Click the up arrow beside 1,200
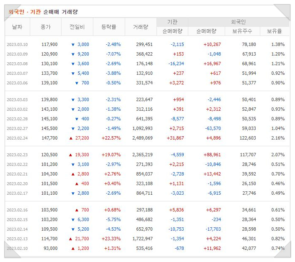The image size is (295, 262). 73,249
